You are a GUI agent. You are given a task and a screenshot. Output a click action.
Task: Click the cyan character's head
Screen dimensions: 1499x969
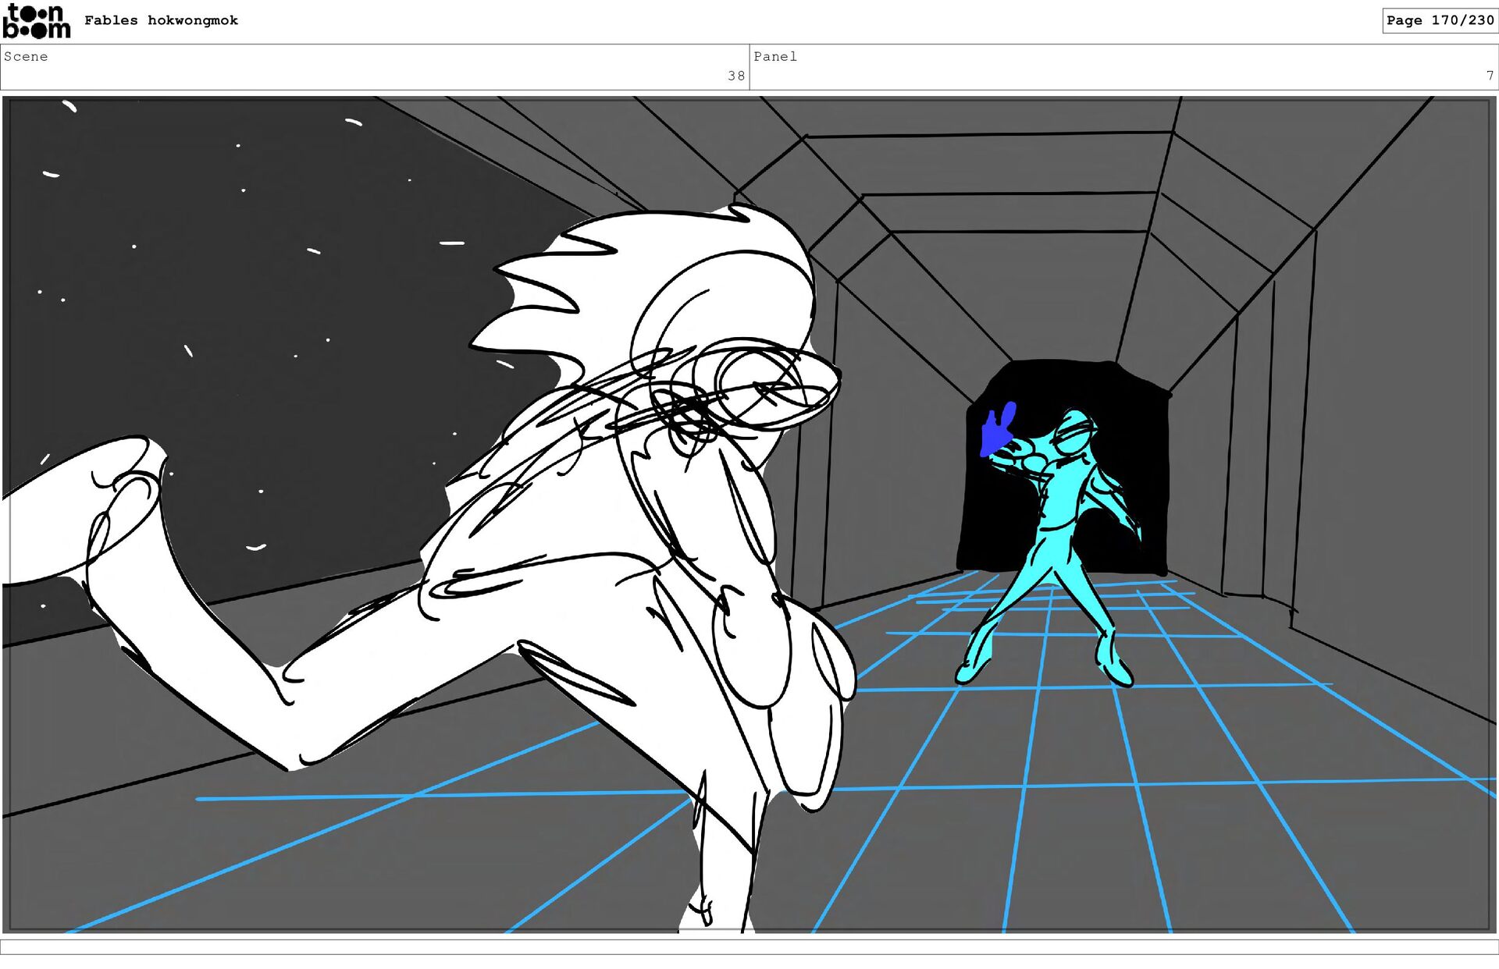click(1075, 433)
